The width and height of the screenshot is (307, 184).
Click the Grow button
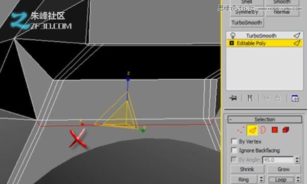pyautogui.click(x=283, y=169)
